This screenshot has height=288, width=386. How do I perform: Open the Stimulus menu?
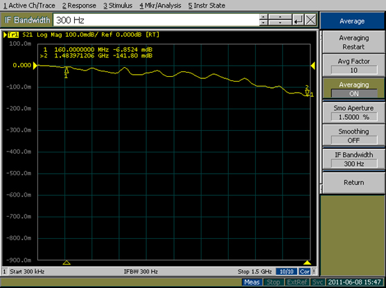coord(118,6)
